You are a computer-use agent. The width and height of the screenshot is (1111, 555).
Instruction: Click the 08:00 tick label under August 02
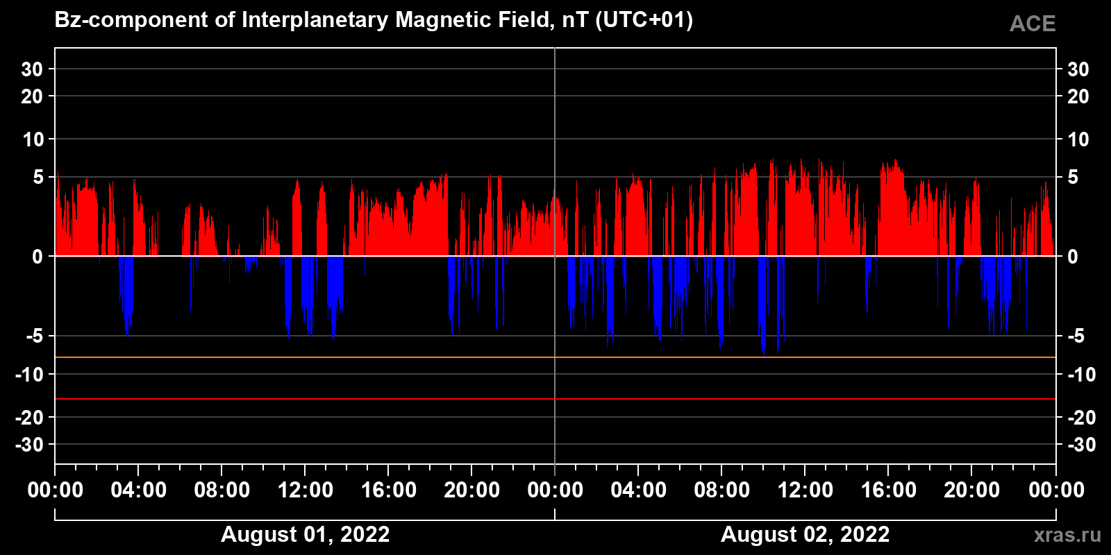pyautogui.click(x=722, y=490)
